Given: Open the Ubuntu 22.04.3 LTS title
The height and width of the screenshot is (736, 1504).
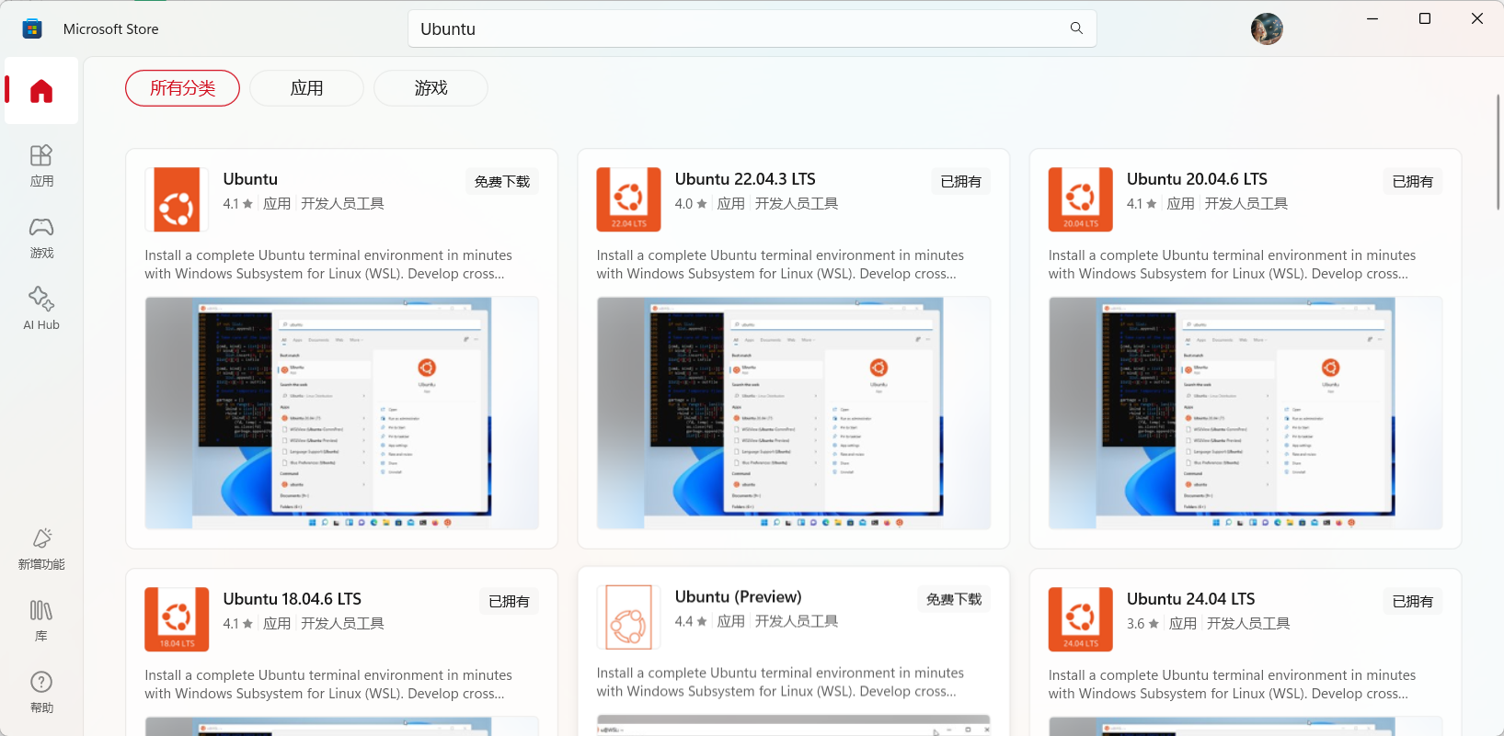Looking at the screenshot, I should [745, 179].
